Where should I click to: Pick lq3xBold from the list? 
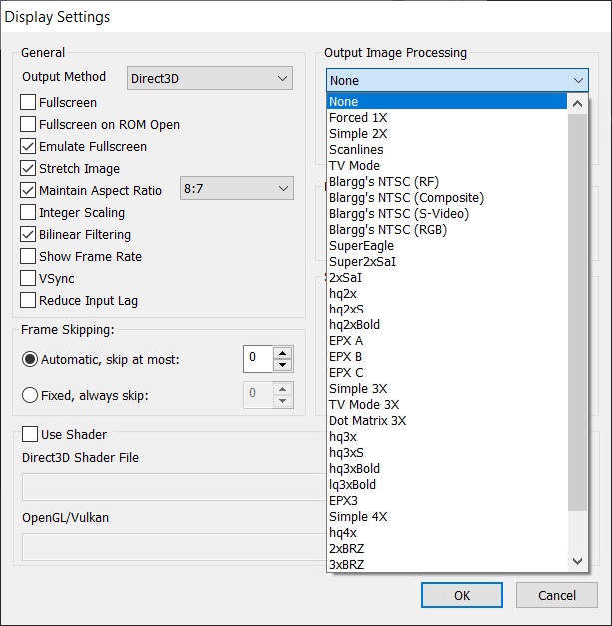tap(447, 484)
